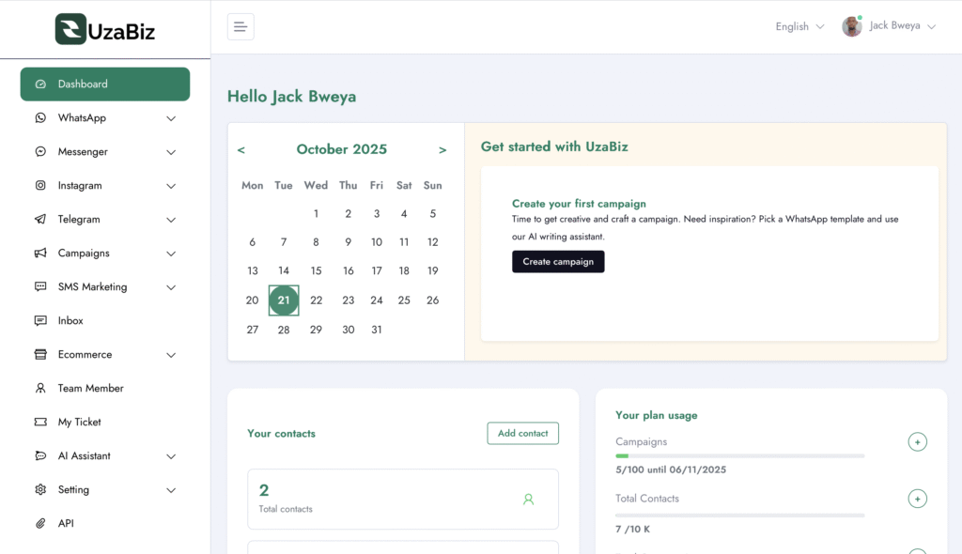Click the Team Member person icon

(40, 389)
